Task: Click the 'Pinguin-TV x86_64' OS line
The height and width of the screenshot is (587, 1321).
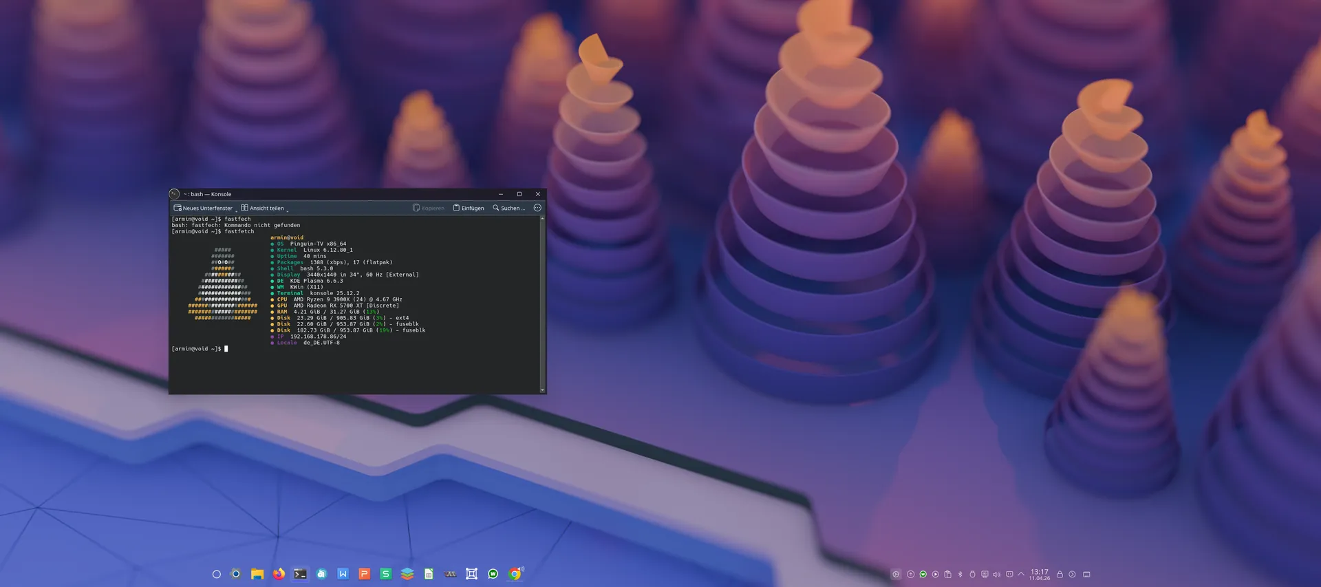Action: click(318, 244)
